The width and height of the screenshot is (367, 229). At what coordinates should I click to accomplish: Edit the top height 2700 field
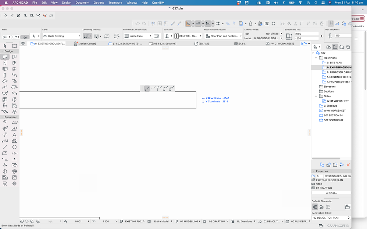[307, 34]
